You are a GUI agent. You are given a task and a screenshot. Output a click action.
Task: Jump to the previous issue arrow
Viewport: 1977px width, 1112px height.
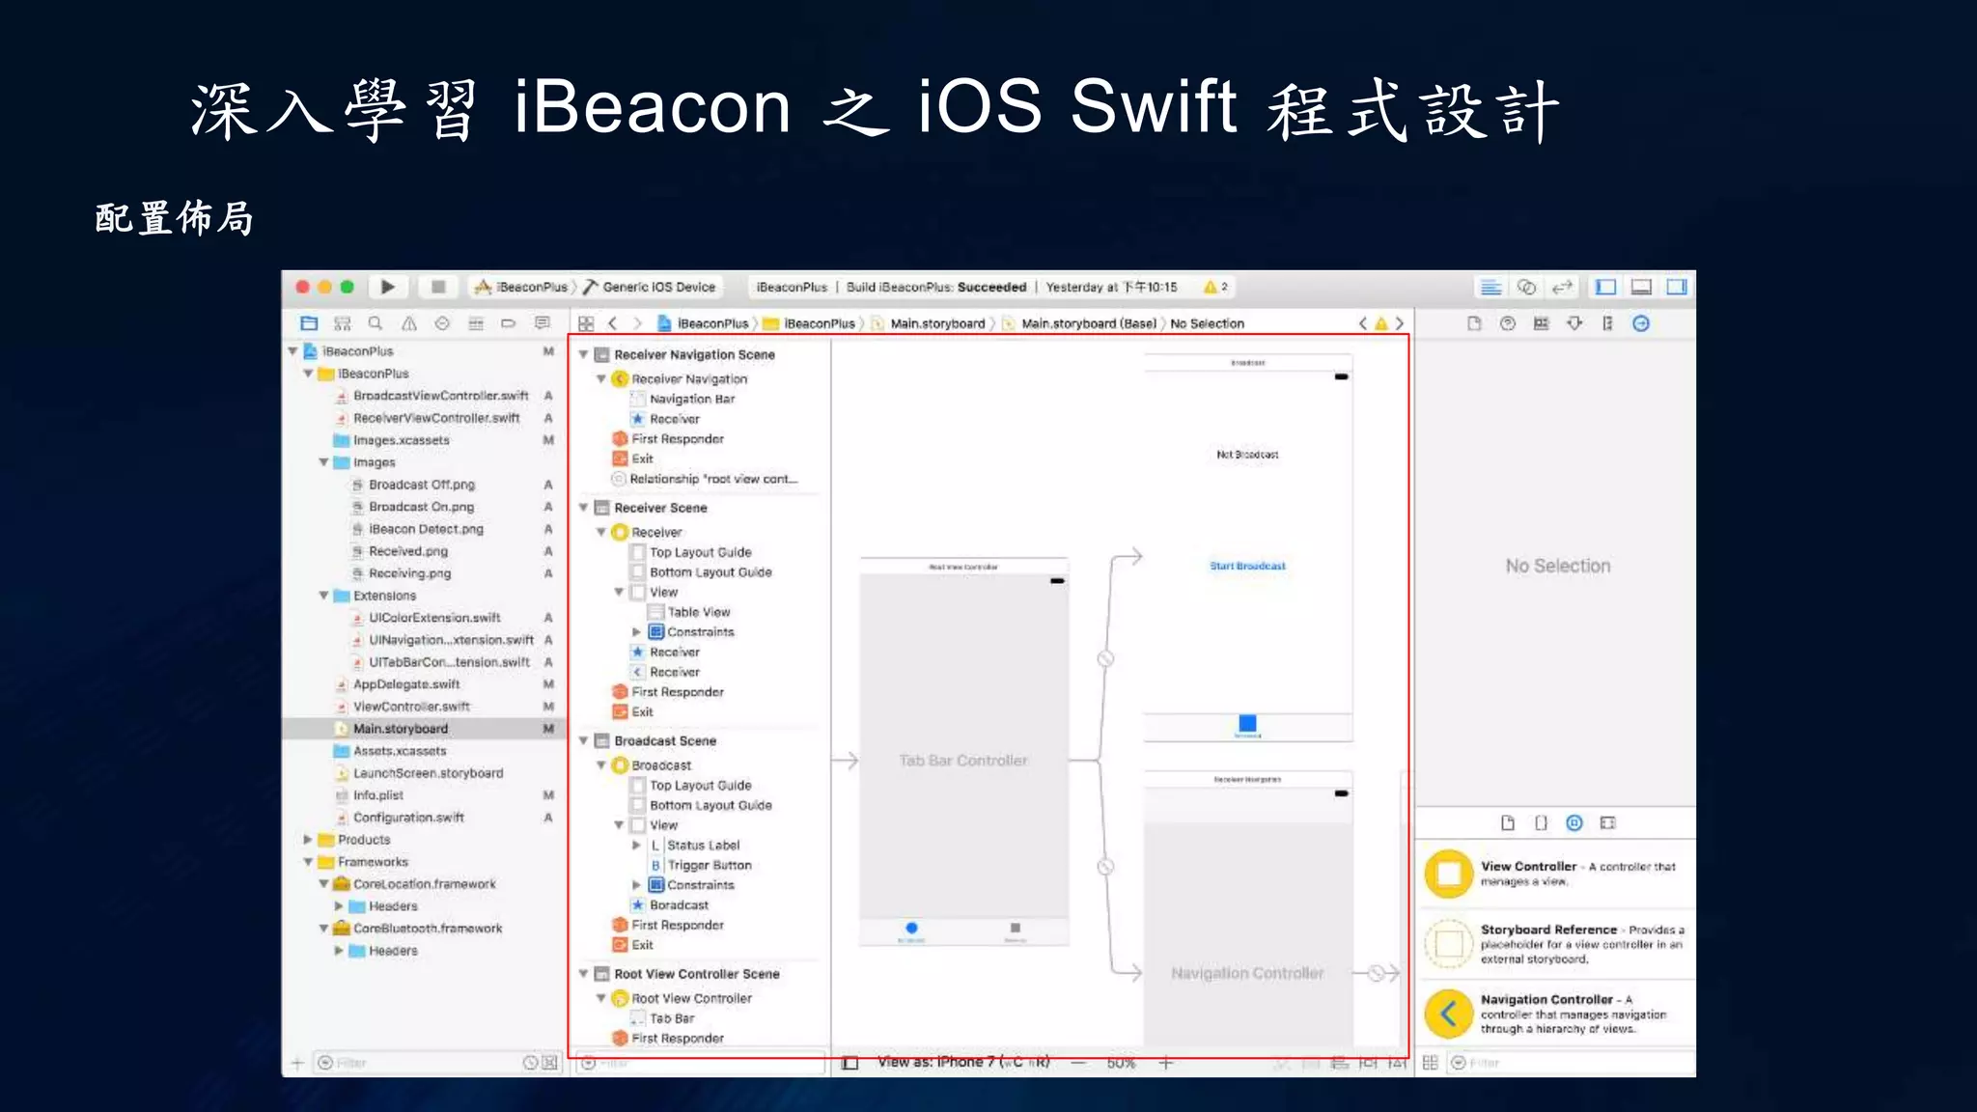[1363, 323]
